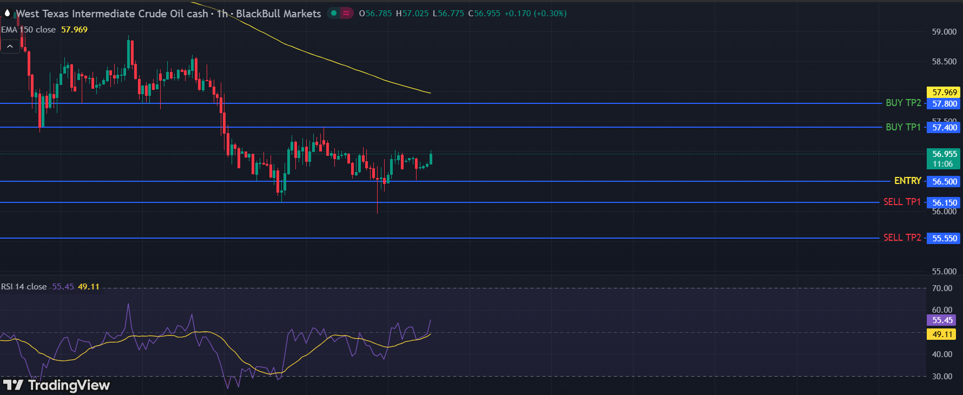
Task: Click the crude oil drop symbol icon
Action: click(8, 14)
